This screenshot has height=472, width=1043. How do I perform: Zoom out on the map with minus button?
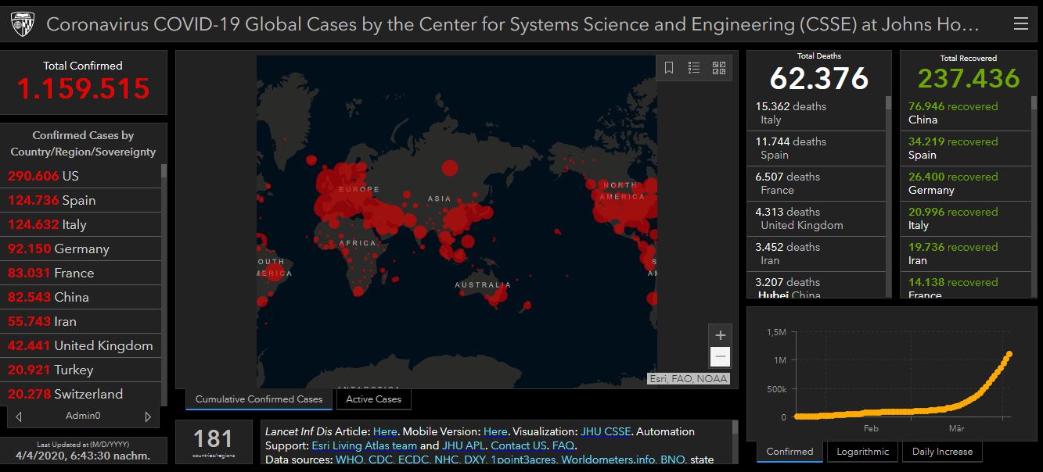pyautogui.click(x=721, y=357)
